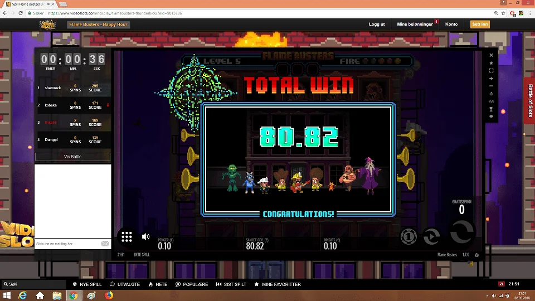Open the POPULÆRE category

click(x=191, y=284)
